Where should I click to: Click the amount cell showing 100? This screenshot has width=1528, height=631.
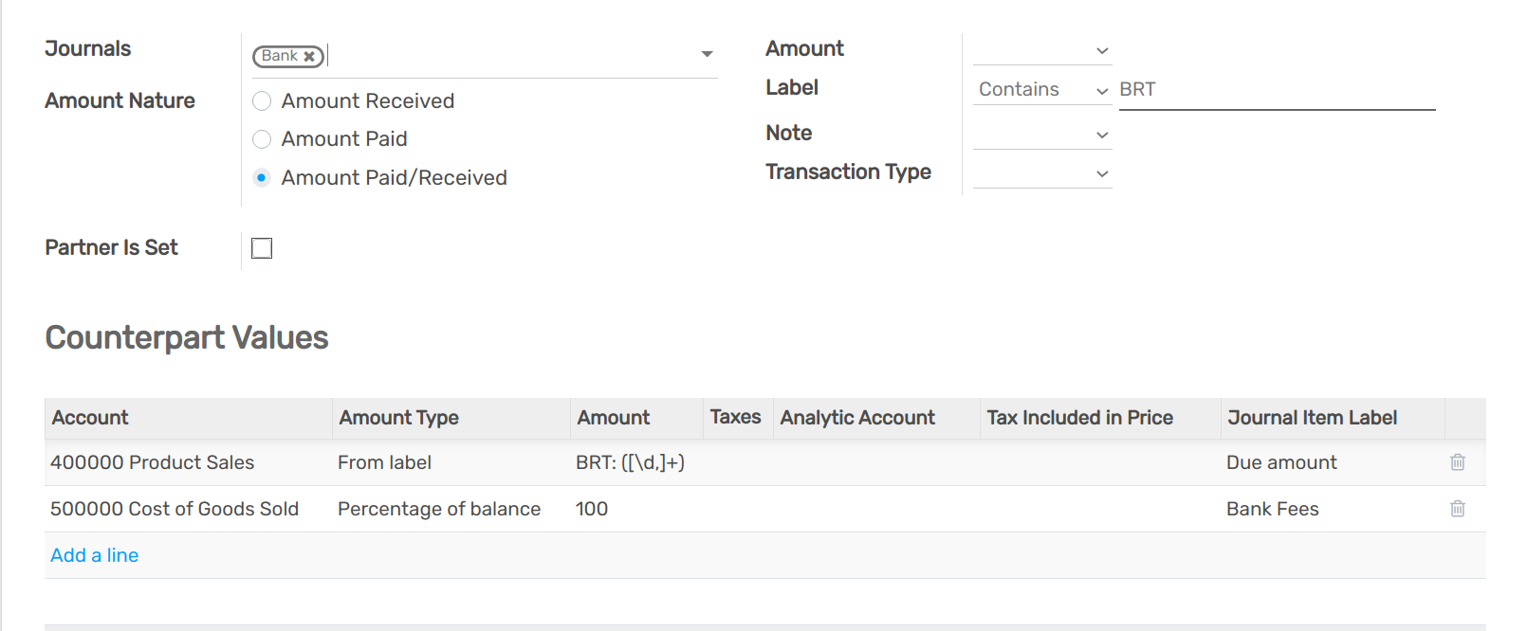(x=636, y=509)
